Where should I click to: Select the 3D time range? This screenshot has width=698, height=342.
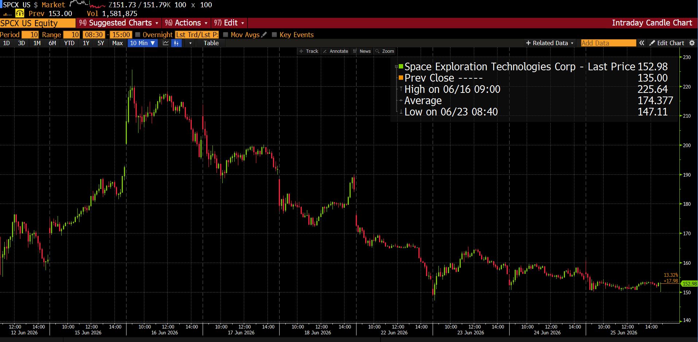tap(22, 43)
